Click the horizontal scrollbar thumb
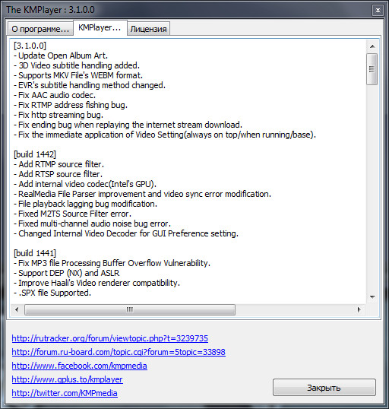This screenshot has width=389, height=409. 130,309
